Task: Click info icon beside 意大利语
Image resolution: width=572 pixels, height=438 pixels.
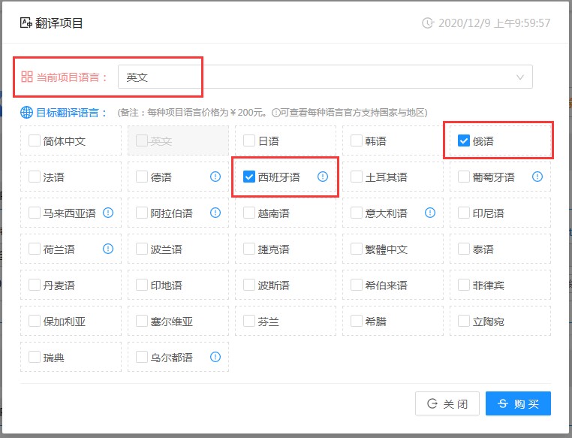Action: click(430, 213)
